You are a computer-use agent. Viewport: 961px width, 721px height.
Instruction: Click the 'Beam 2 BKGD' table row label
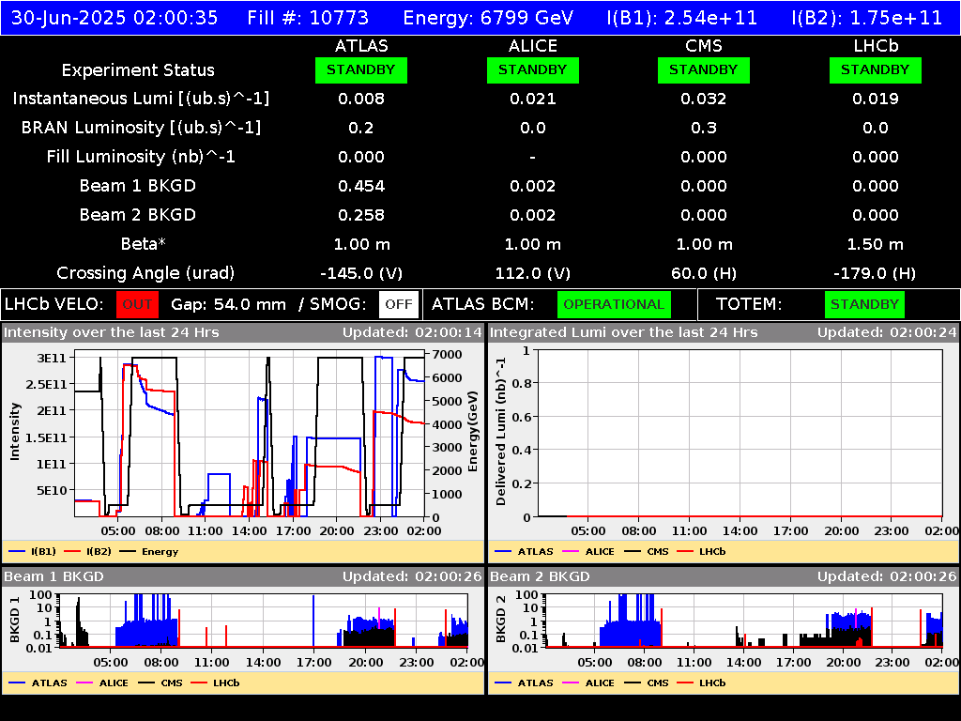tap(138, 215)
